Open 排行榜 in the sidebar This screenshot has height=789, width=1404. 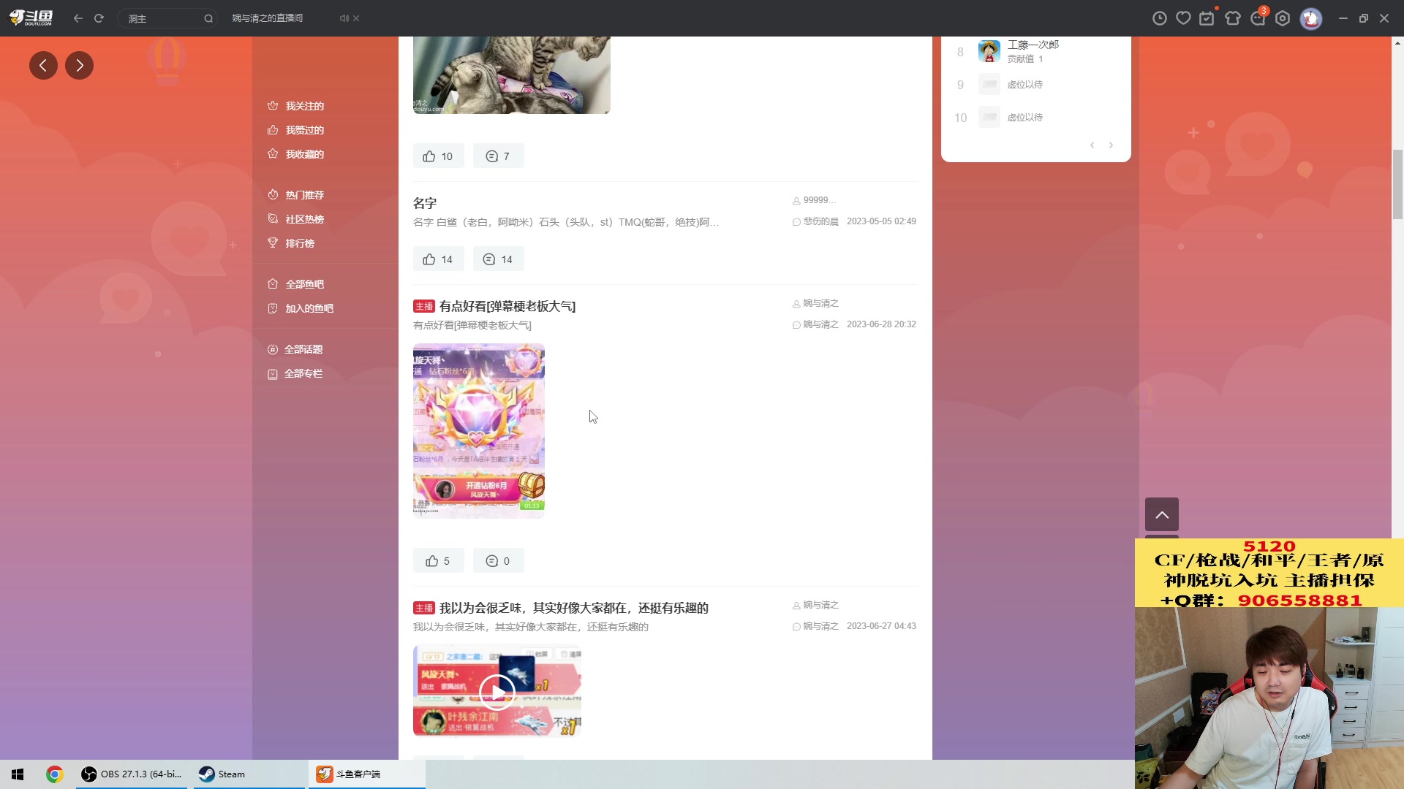[x=291, y=243]
